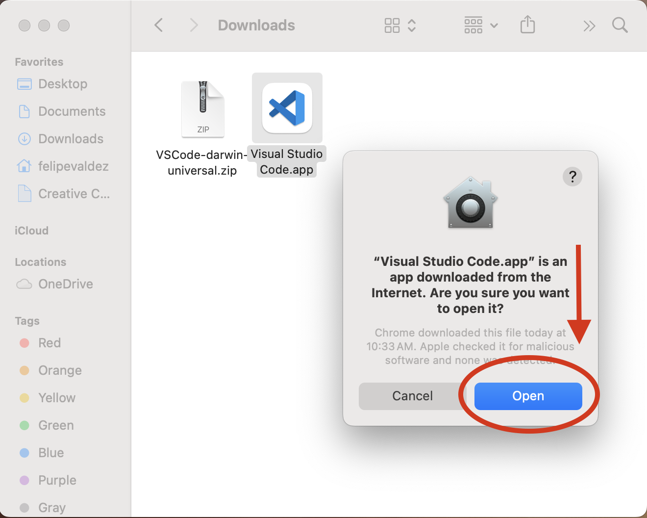Expand the overflow toolbar chevron
Viewport: 647px width, 518px height.
pyautogui.click(x=589, y=25)
